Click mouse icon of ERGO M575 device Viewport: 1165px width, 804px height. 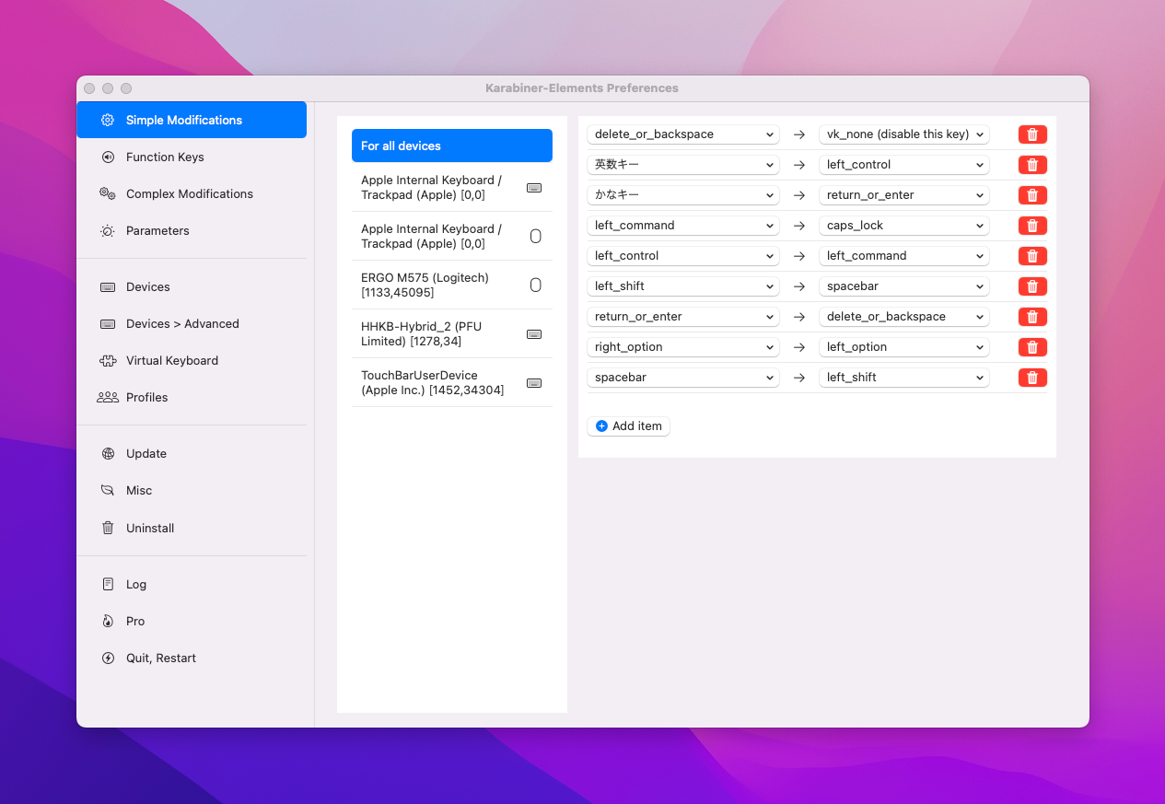click(536, 285)
